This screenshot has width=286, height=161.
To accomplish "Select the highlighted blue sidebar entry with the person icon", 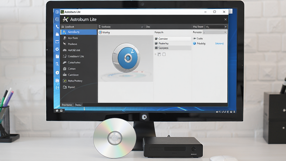I will pos(78,32).
